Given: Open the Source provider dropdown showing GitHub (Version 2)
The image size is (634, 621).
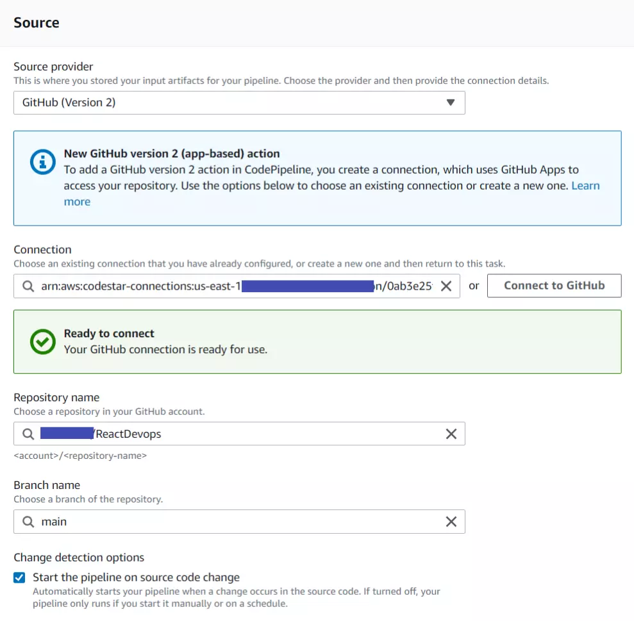Looking at the screenshot, I should (x=239, y=103).
